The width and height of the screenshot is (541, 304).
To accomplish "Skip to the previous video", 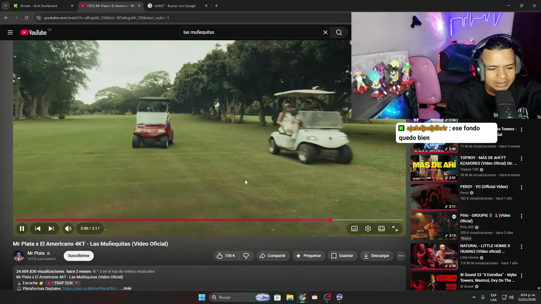I will 38,228.
